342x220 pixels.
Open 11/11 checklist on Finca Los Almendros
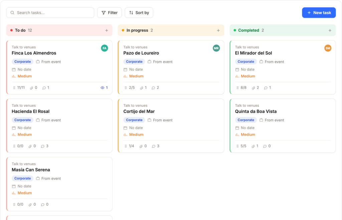point(19,88)
